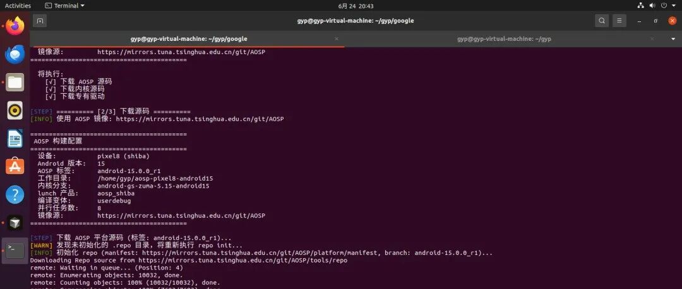The height and width of the screenshot is (289, 682).
Task: Click 'Waiting in queue... (Position: 4)' line
Action: tap(107, 268)
